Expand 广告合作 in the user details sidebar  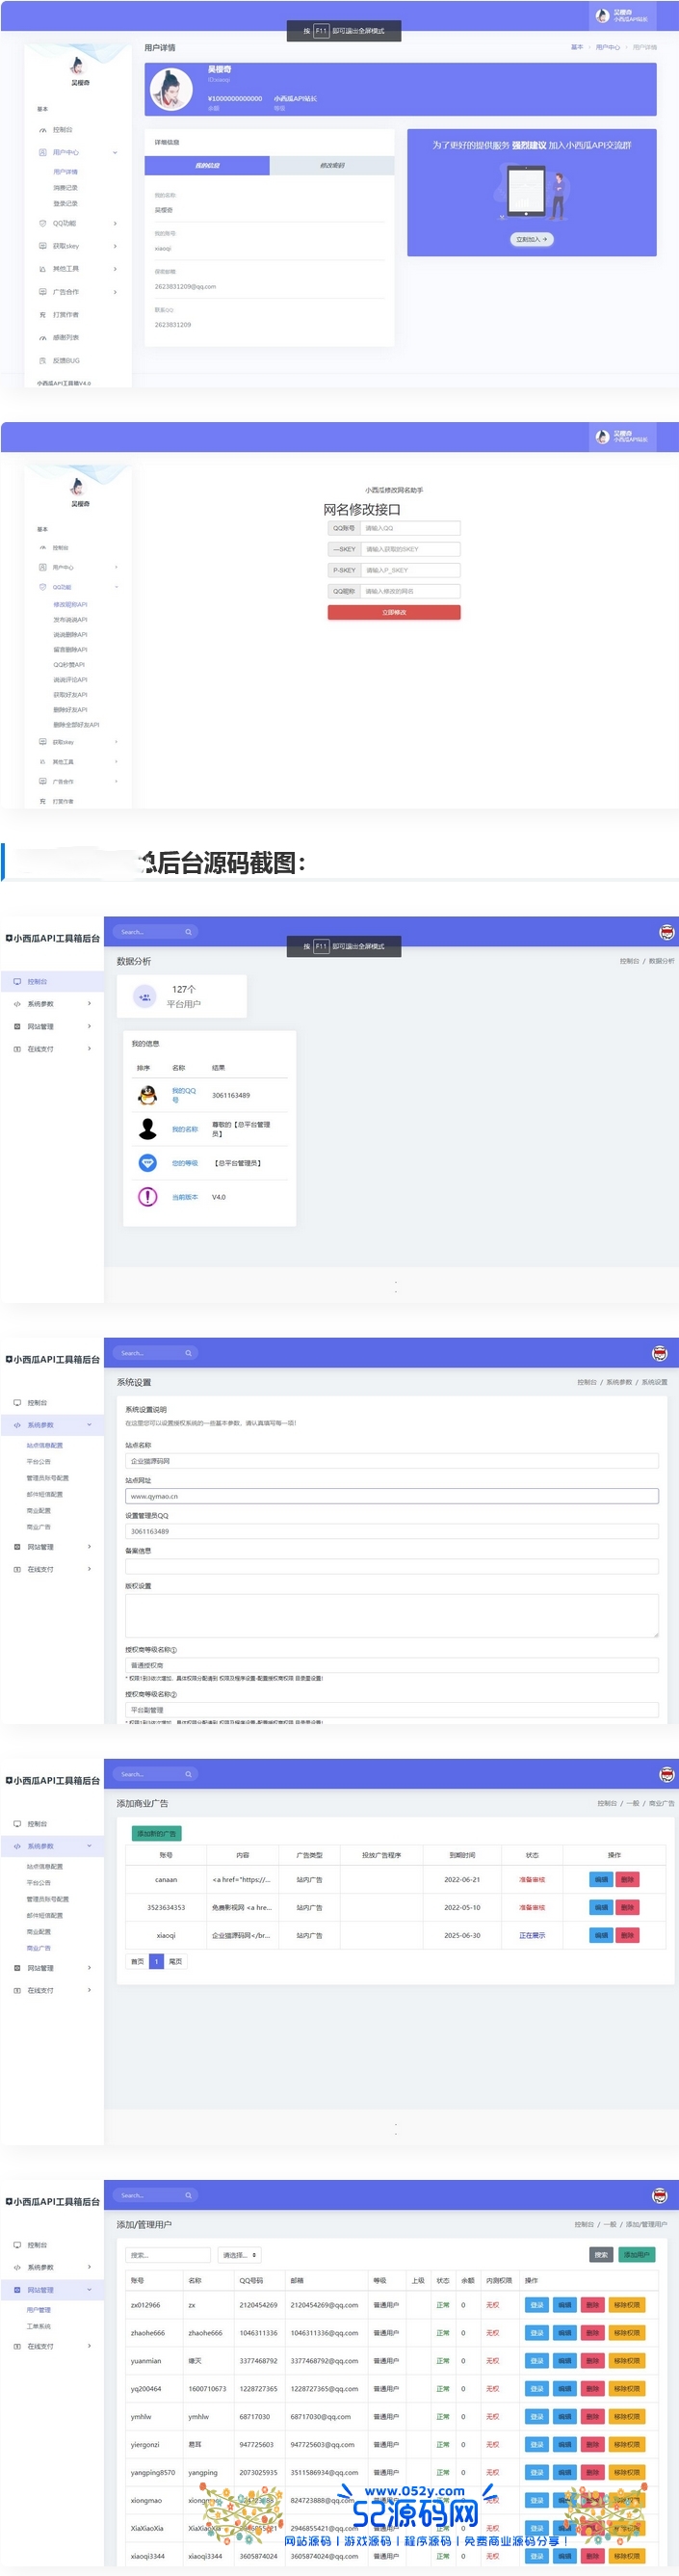coord(115,292)
